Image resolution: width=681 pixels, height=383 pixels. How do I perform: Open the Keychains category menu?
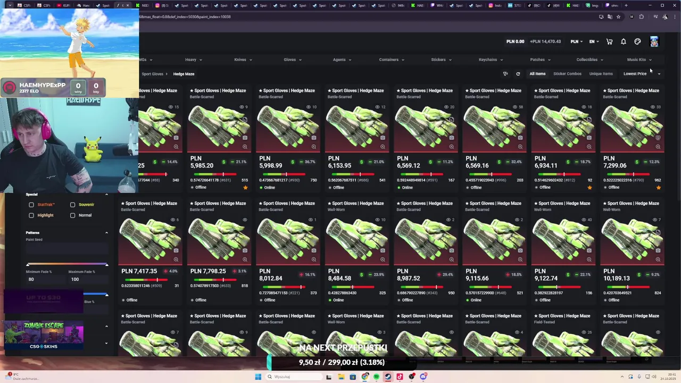click(x=491, y=60)
